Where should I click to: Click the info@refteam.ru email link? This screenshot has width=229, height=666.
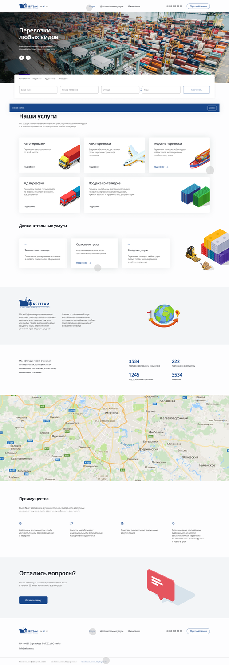[x=27, y=649]
